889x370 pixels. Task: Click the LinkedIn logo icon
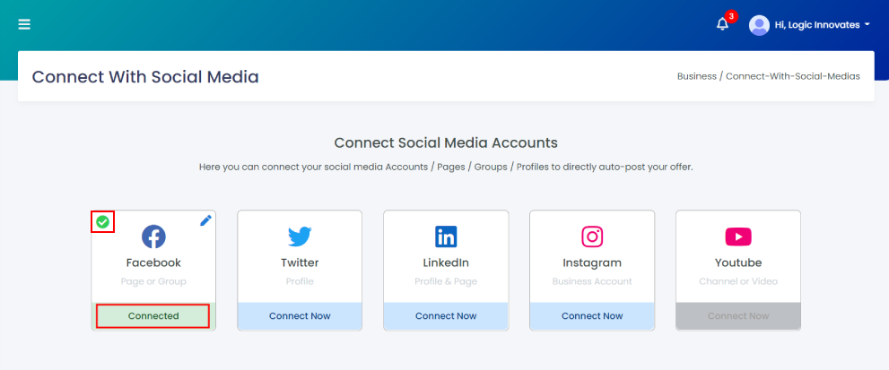click(x=446, y=237)
